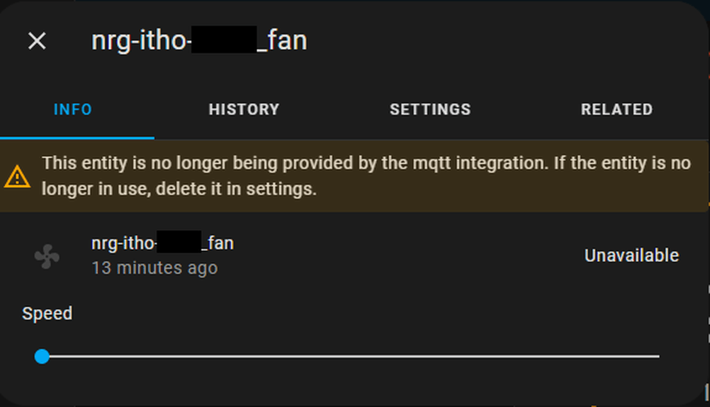Image resolution: width=710 pixels, height=407 pixels.
Task: Click the blue Speed slider handle
Action: click(x=42, y=356)
